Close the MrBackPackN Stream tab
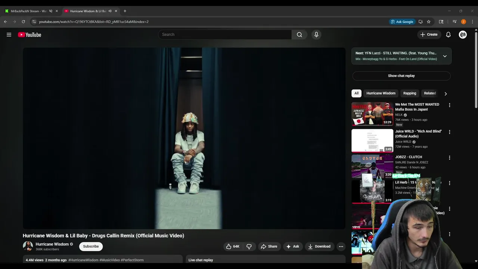 point(57,11)
